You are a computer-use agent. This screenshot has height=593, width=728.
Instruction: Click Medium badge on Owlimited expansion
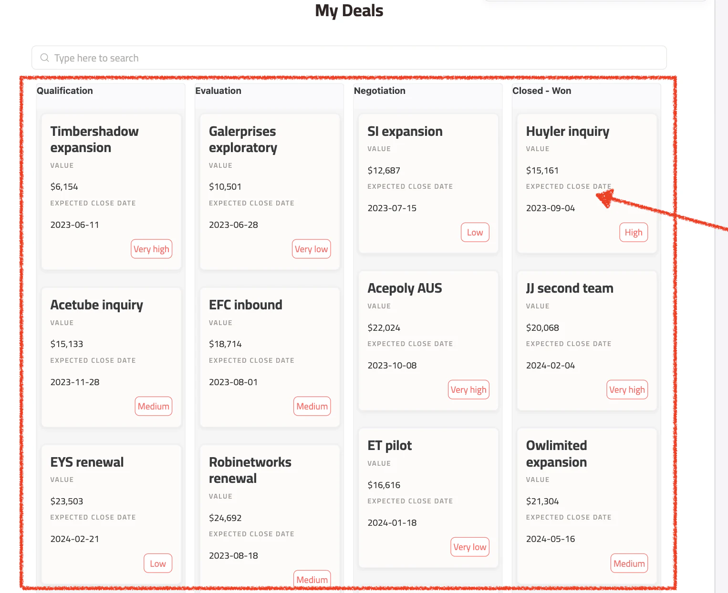click(629, 563)
